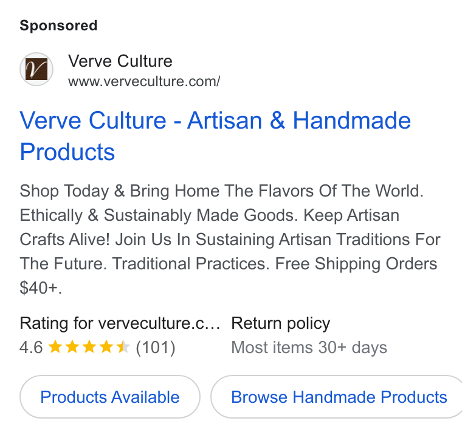The width and height of the screenshot is (462, 438).
Task: Click the first gold star
Action: coord(55,347)
